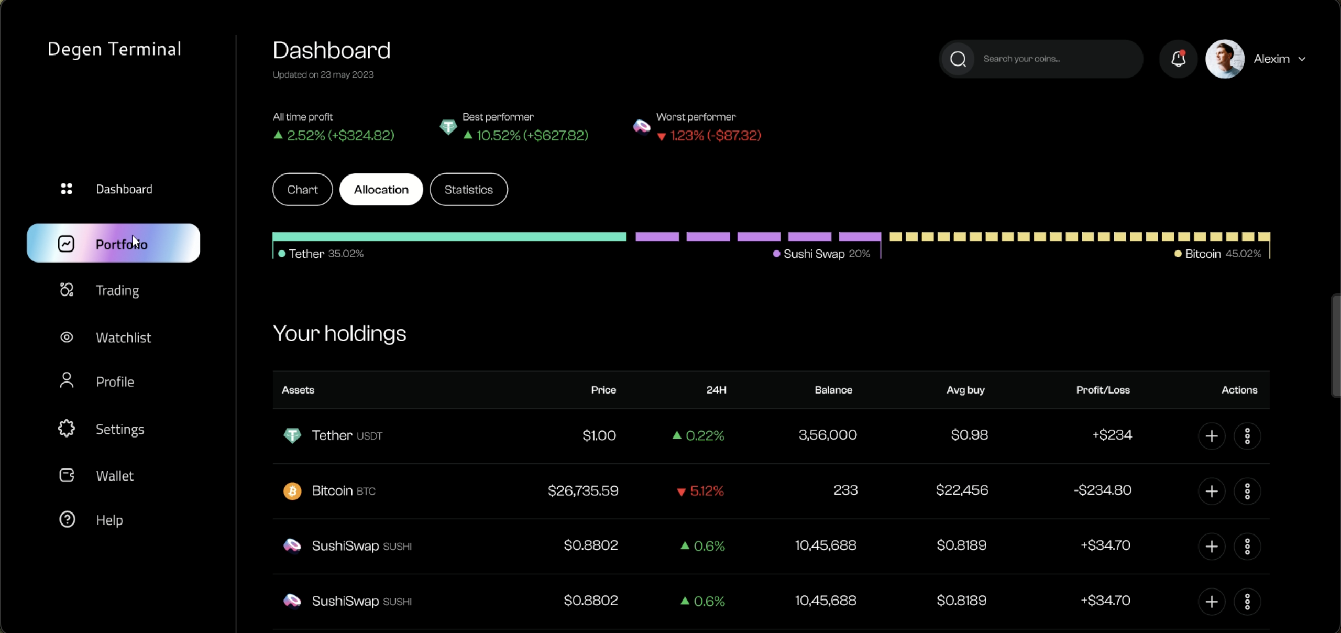The width and height of the screenshot is (1341, 633).
Task: Switch to the Statistics tab
Action: coord(468,190)
